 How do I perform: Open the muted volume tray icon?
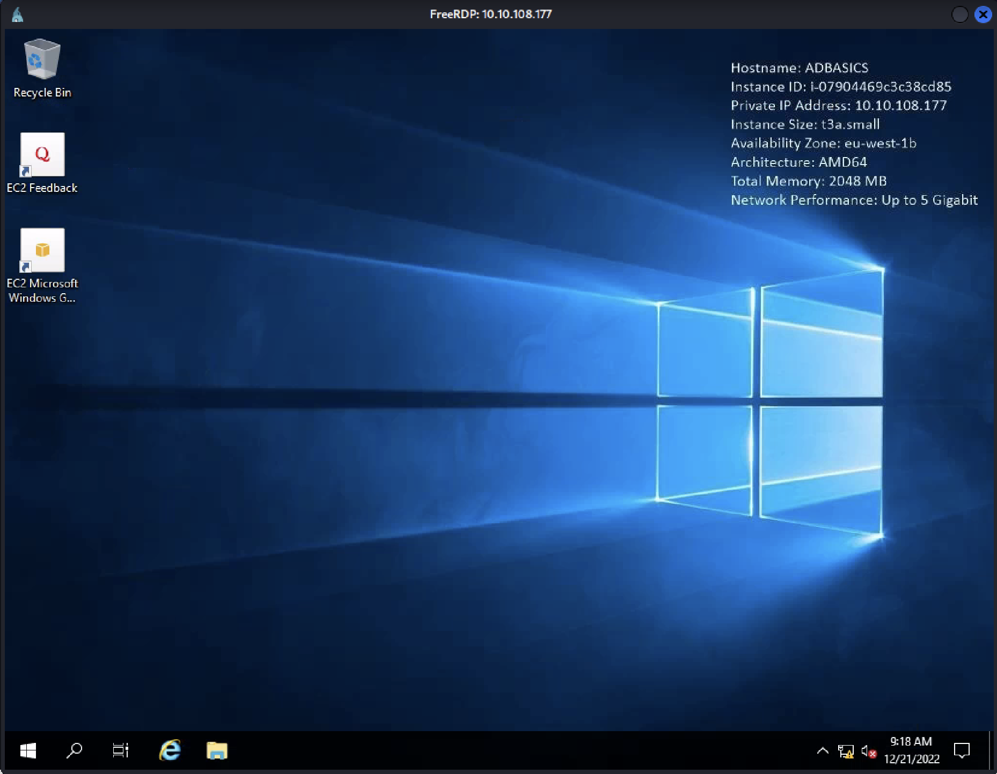[869, 751]
